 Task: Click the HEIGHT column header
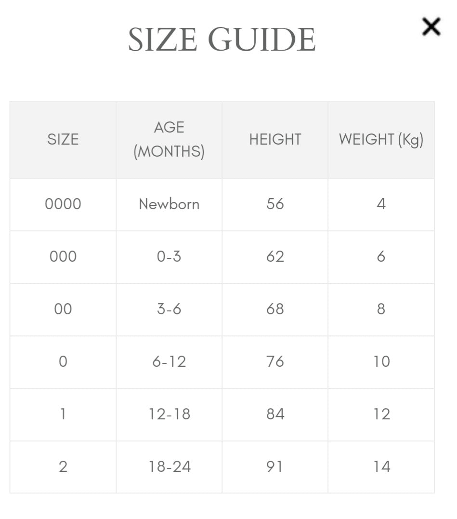point(275,139)
